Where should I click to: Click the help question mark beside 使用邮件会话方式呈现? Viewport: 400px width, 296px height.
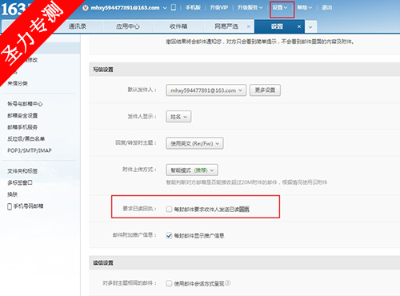click(x=228, y=283)
